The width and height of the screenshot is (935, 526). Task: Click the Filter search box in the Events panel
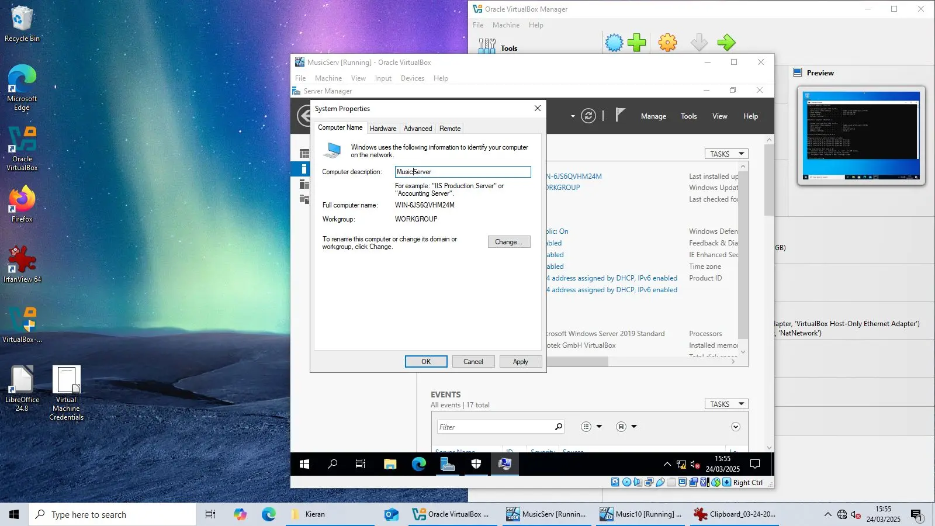point(494,427)
